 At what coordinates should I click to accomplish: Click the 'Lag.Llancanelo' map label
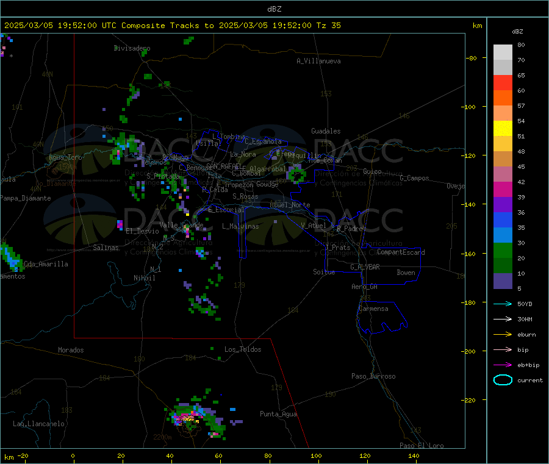point(39,424)
